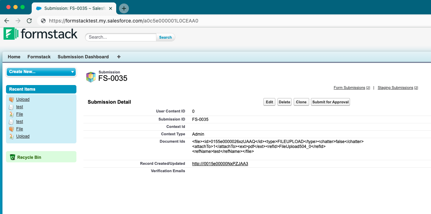Open the Submission Dashboard tab

[x=83, y=57]
